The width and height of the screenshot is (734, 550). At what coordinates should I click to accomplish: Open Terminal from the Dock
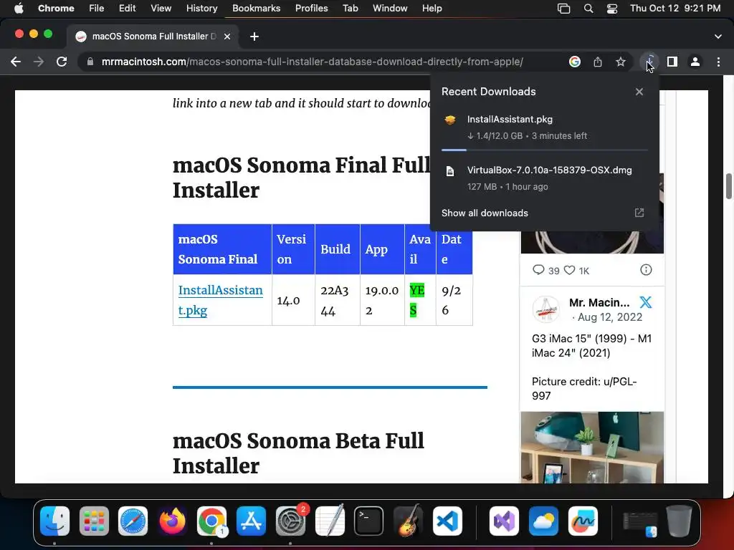369,521
